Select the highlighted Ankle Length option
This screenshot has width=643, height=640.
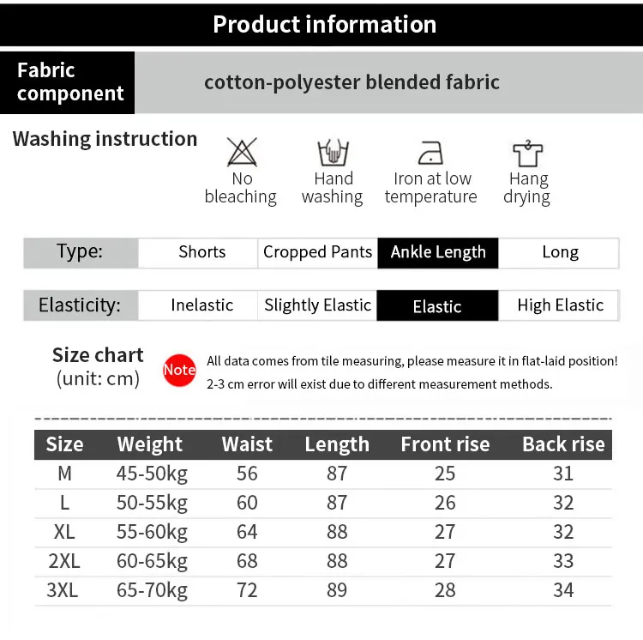[x=438, y=253]
